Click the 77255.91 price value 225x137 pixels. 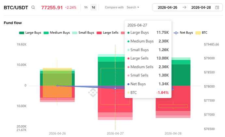click(52, 7)
